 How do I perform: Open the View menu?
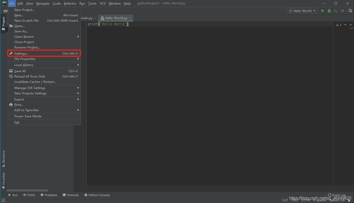click(30, 3)
